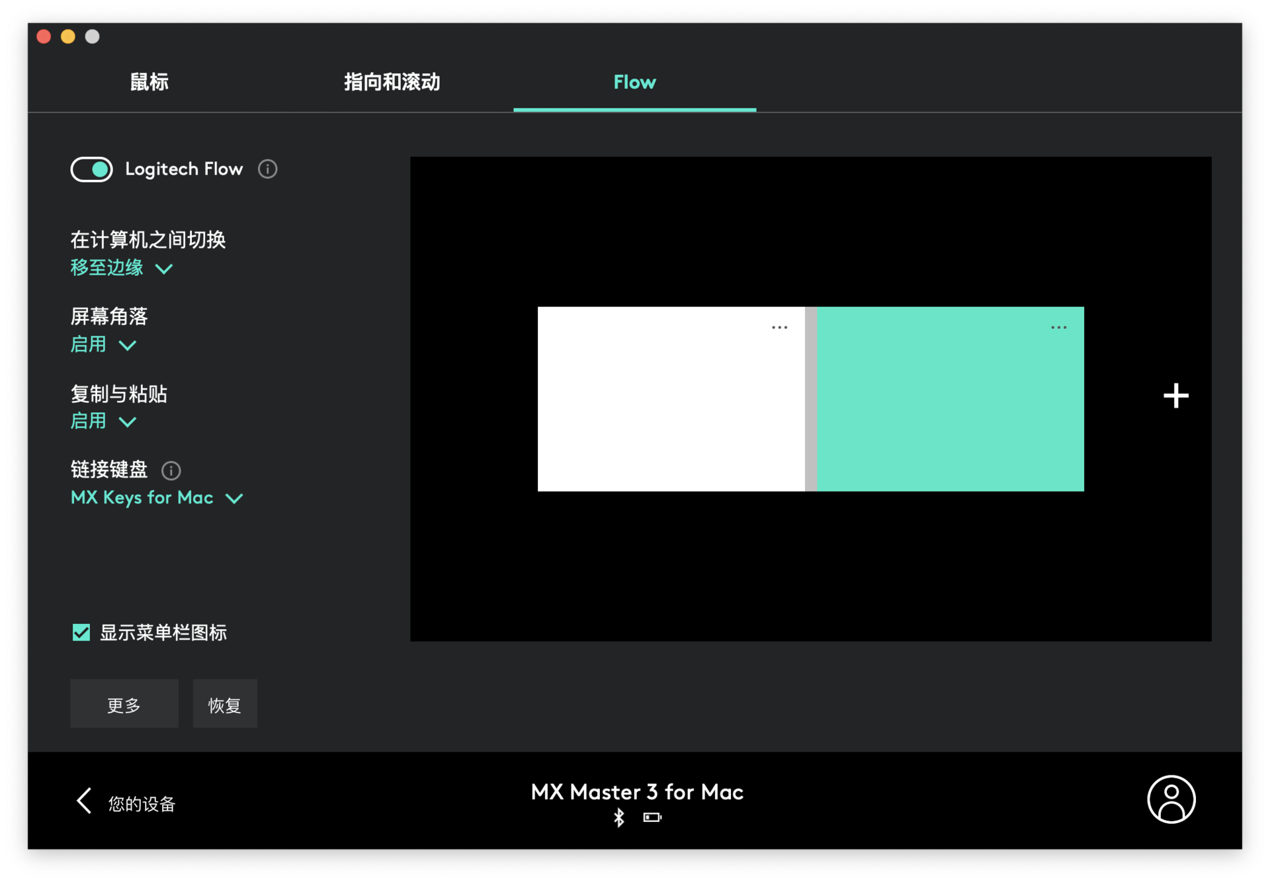Select the white computer screen tile
Image resolution: width=1270 pixels, height=882 pixels.
[671, 399]
